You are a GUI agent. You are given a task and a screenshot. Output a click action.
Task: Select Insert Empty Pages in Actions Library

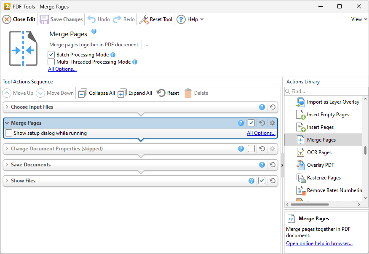[323, 115]
